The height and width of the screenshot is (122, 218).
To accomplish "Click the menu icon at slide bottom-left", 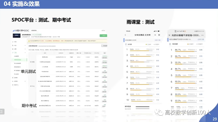I will 1,112.
